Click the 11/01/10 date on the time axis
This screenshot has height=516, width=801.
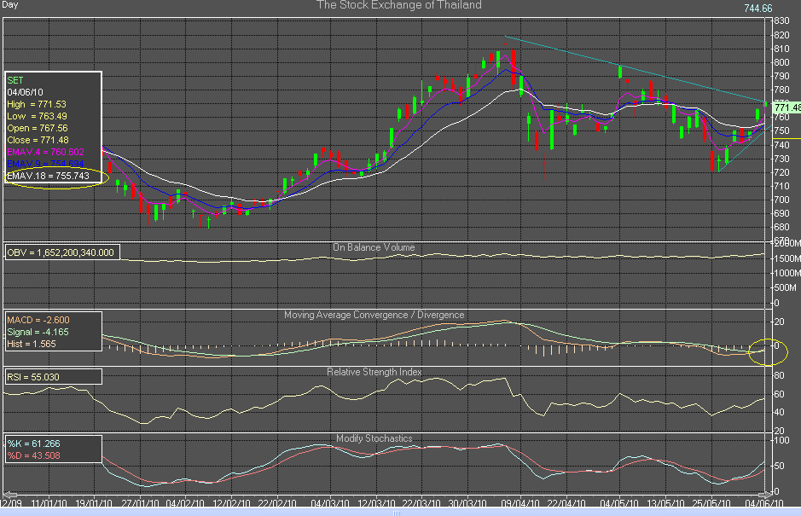point(49,503)
